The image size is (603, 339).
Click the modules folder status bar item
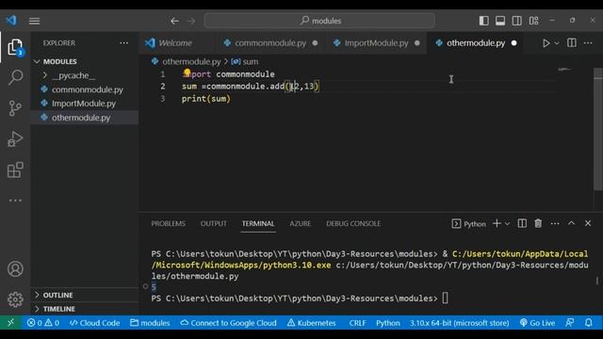coord(150,323)
